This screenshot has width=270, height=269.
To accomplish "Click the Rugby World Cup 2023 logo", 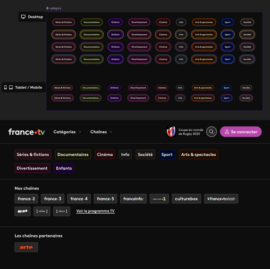I will [171, 132].
